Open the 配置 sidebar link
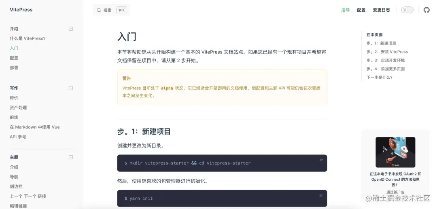 14,58
